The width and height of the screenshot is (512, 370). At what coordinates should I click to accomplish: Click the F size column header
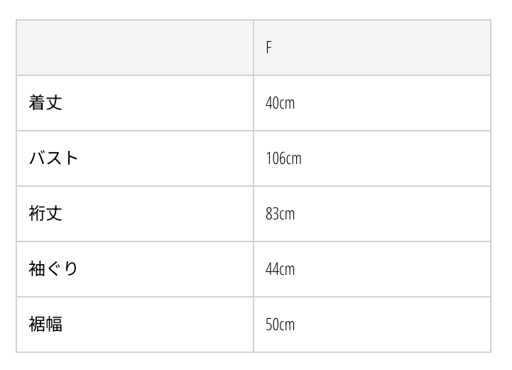(x=269, y=48)
